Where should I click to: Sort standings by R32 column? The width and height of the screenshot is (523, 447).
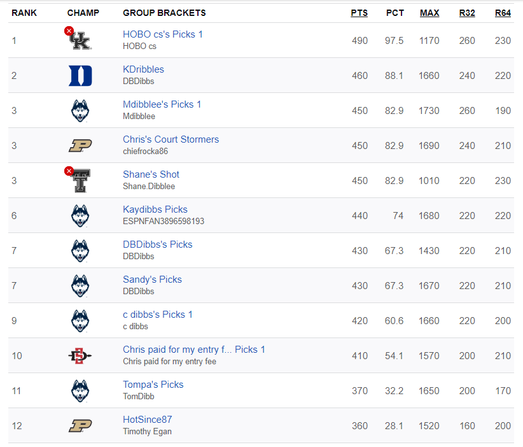467,13
